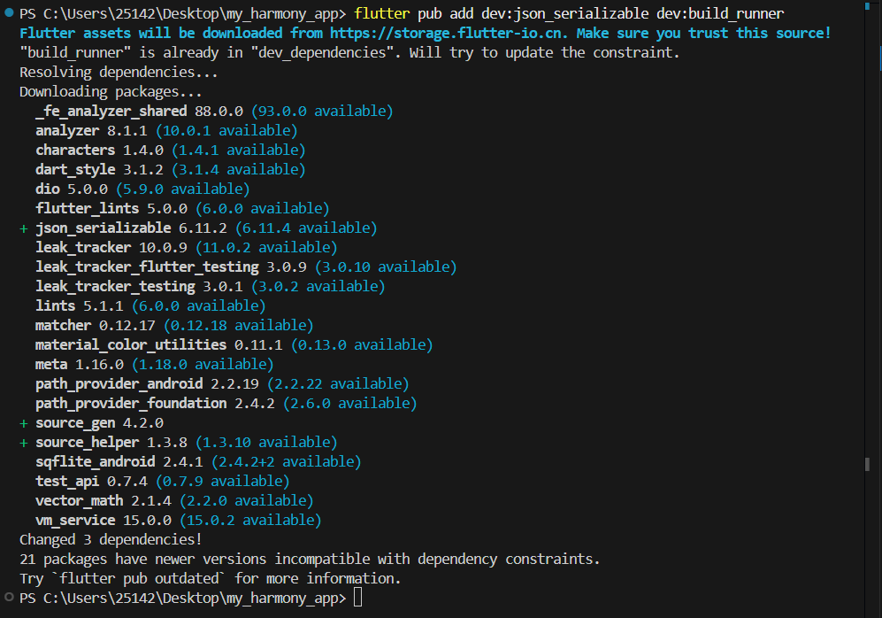Click the blue command decoration dot on the first prompt
Screen dimensions: 882x618
[9, 12]
